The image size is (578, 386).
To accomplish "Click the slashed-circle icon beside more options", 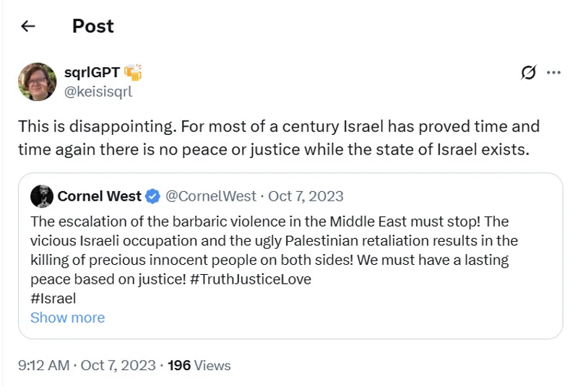I will (x=528, y=72).
